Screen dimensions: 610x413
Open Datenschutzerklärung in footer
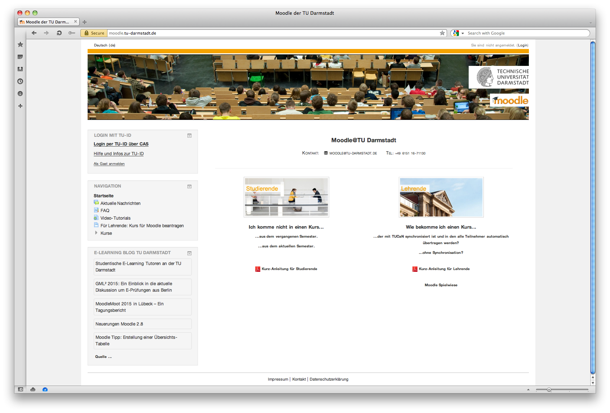(329, 379)
